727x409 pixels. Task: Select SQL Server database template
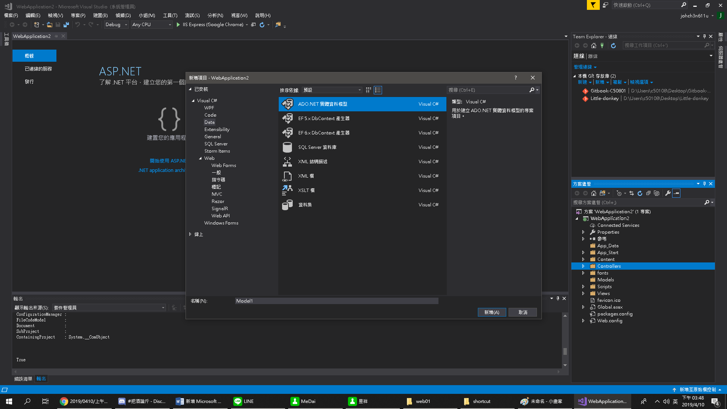click(x=362, y=147)
